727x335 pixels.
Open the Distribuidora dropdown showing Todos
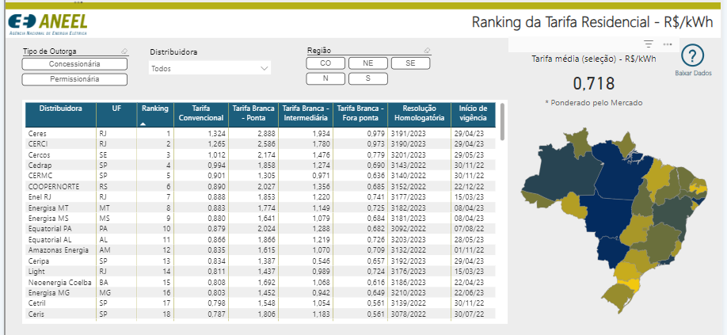(x=210, y=69)
